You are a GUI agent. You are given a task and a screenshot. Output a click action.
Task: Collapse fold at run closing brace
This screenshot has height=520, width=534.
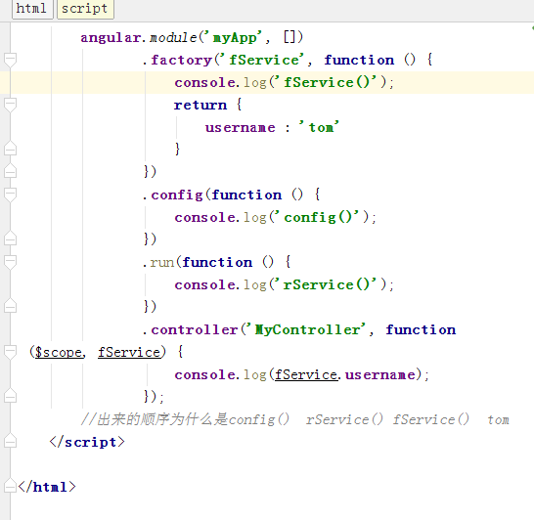[10, 306]
